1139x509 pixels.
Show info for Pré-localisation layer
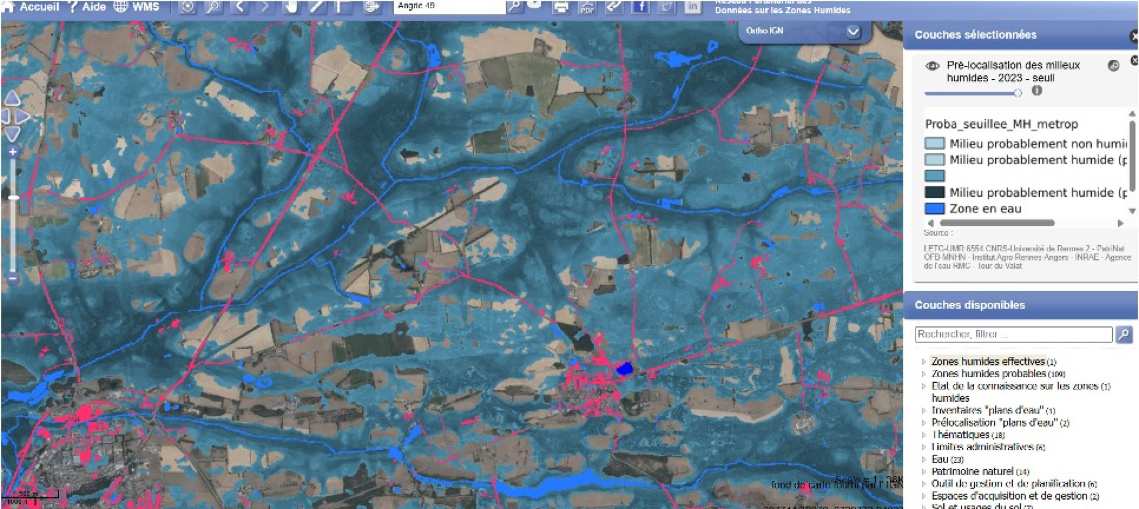click(x=1037, y=91)
